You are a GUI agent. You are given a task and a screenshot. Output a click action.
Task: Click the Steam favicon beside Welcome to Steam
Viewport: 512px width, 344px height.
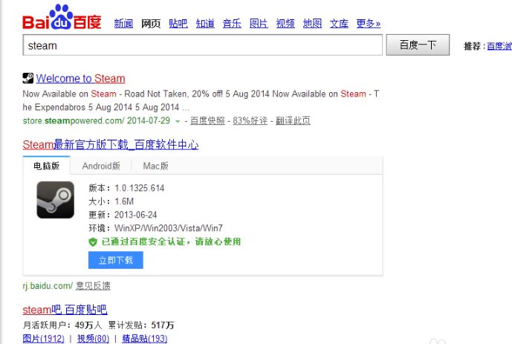(x=28, y=78)
